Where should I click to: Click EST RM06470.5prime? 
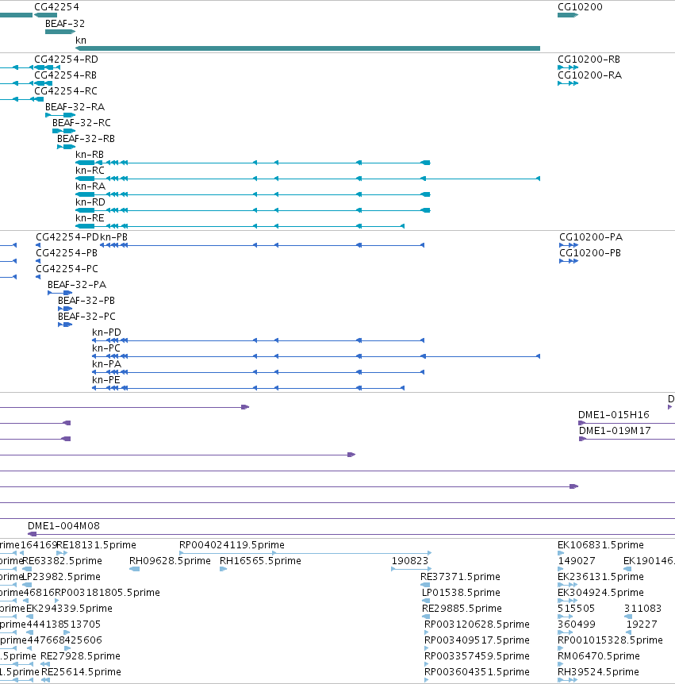click(599, 656)
